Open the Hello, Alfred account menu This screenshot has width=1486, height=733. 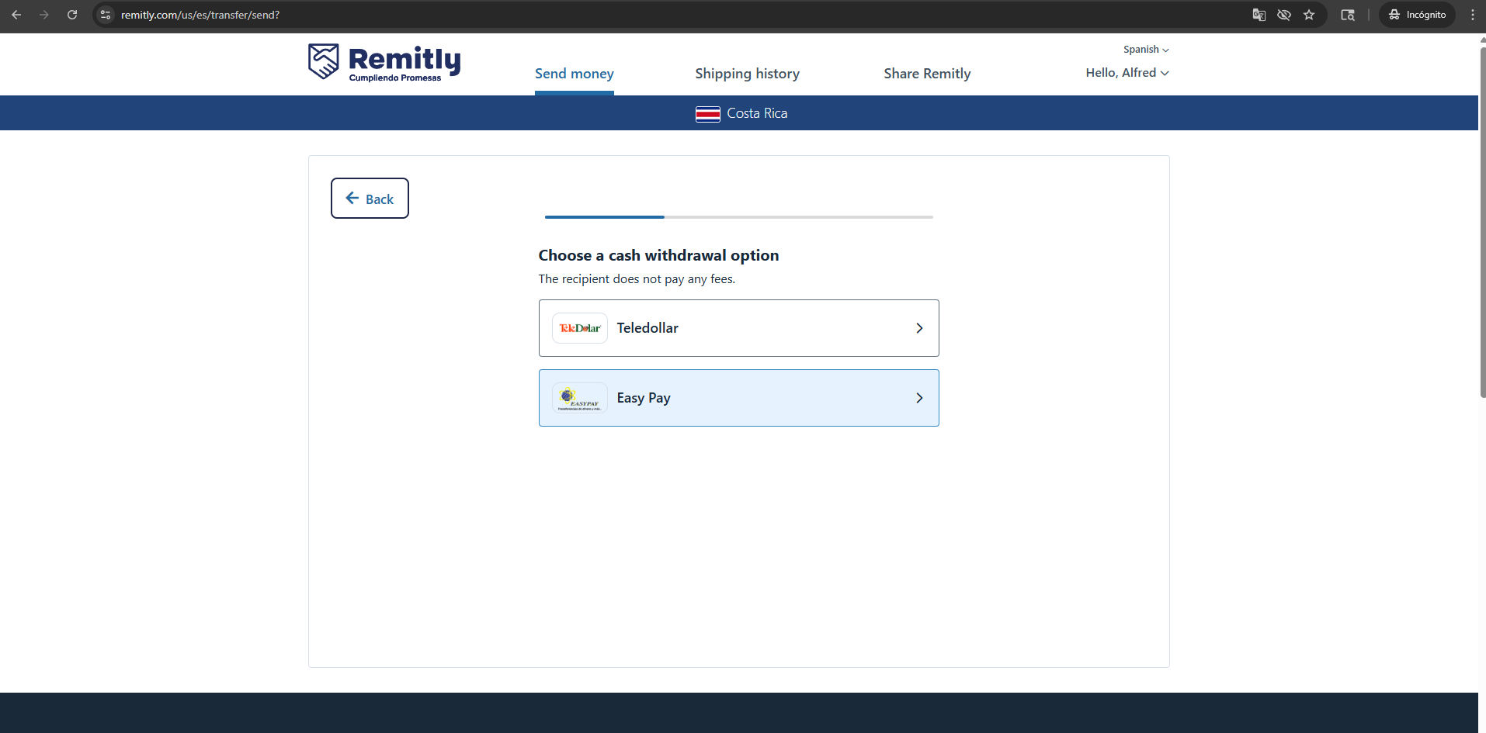point(1127,73)
